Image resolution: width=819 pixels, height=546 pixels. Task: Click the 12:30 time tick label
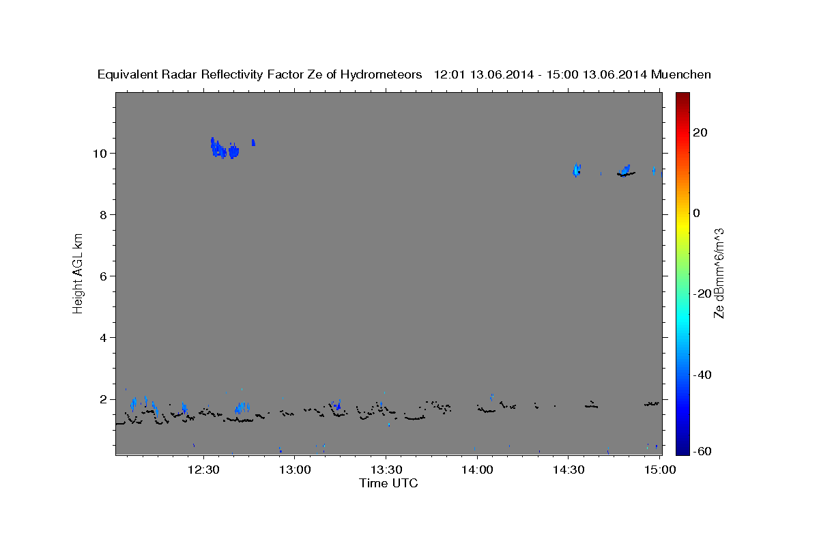point(203,470)
